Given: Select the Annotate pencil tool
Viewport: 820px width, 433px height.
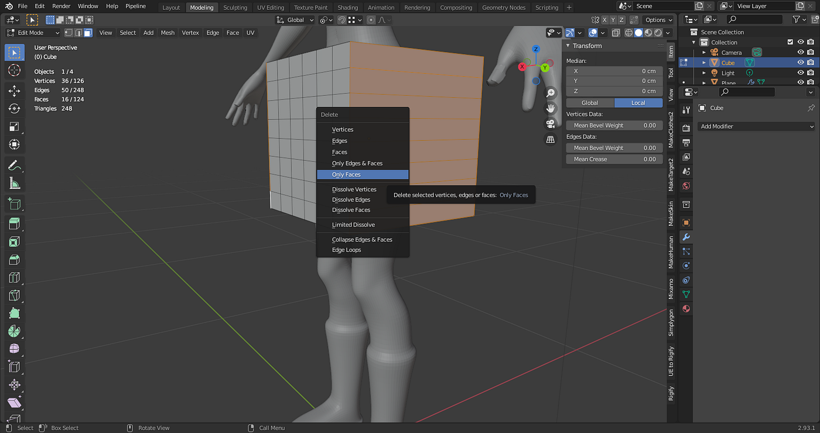Looking at the screenshot, I should point(15,166).
